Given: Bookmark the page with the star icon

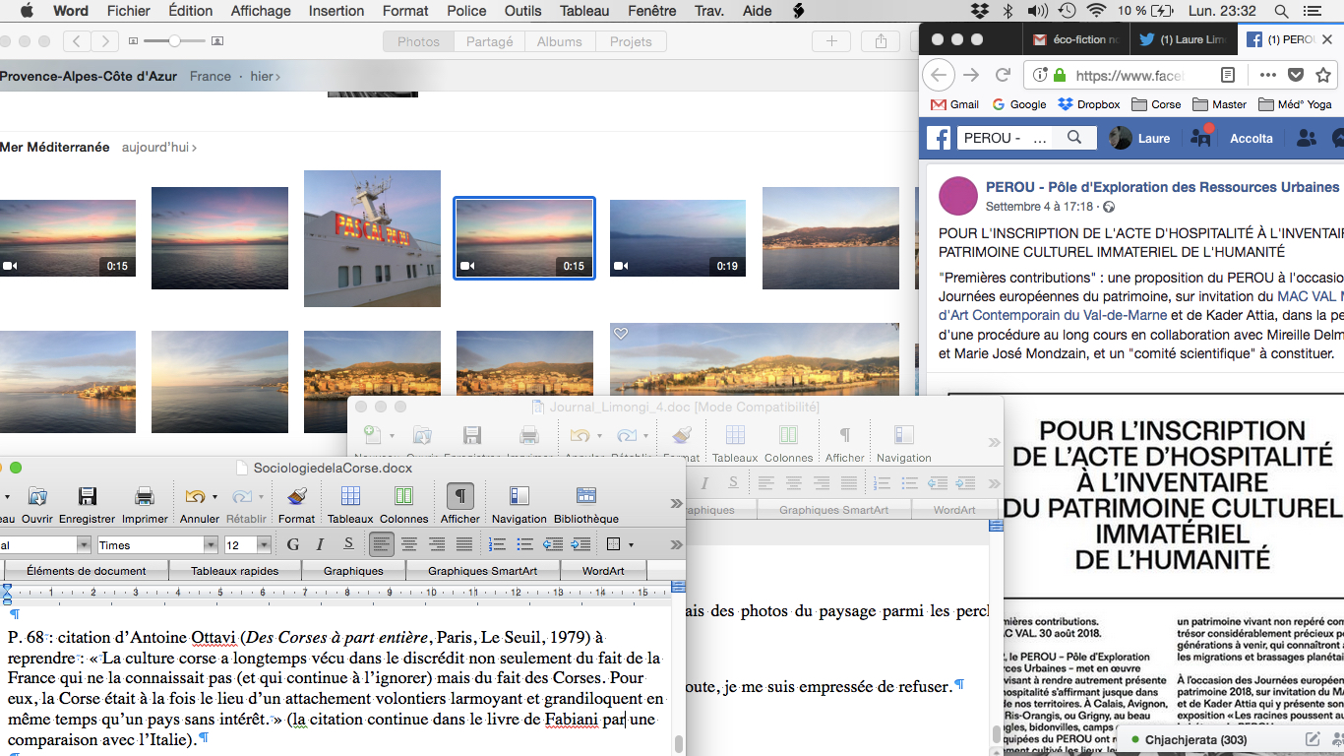Looking at the screenshot, I should click(x=1323, y=75).
